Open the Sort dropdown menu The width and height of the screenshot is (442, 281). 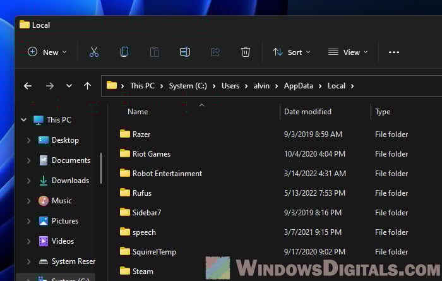pyautogui.click(x=292, y=52)
